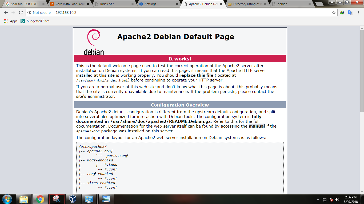
Task: View site information for Not secure
Action: tap(39, 13)
